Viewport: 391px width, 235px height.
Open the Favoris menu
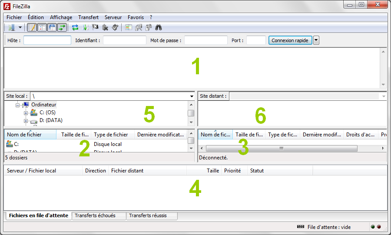tap(136, 17)
